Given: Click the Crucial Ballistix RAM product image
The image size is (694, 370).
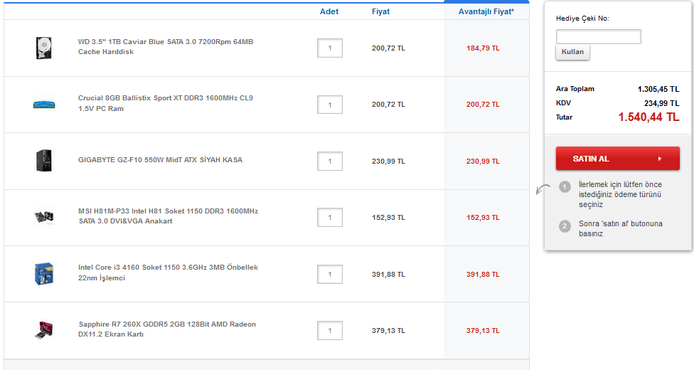Looking at the screenshot, I should click(44, 105).
